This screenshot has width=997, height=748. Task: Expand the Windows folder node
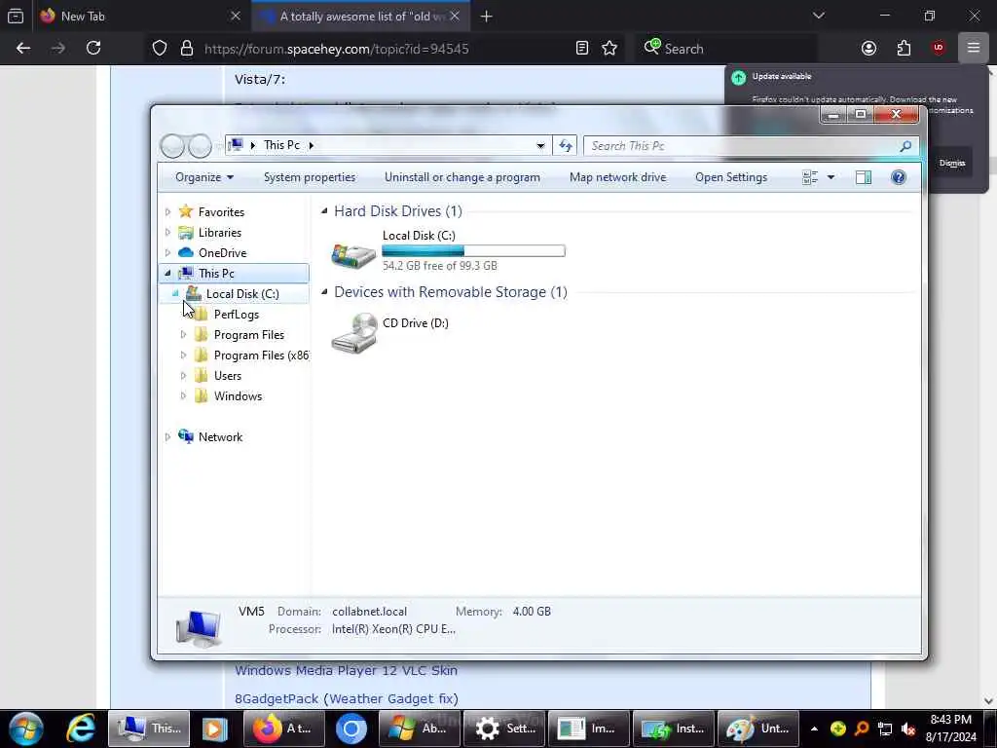183,395
